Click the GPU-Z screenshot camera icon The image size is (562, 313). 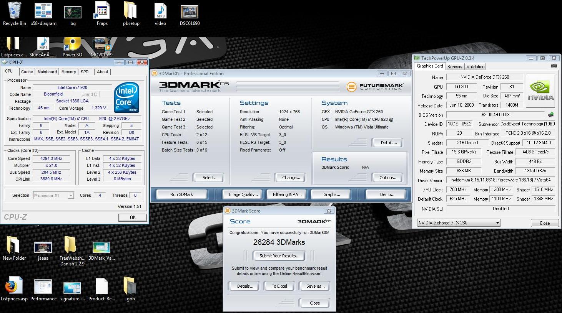[x=554, y=66]
